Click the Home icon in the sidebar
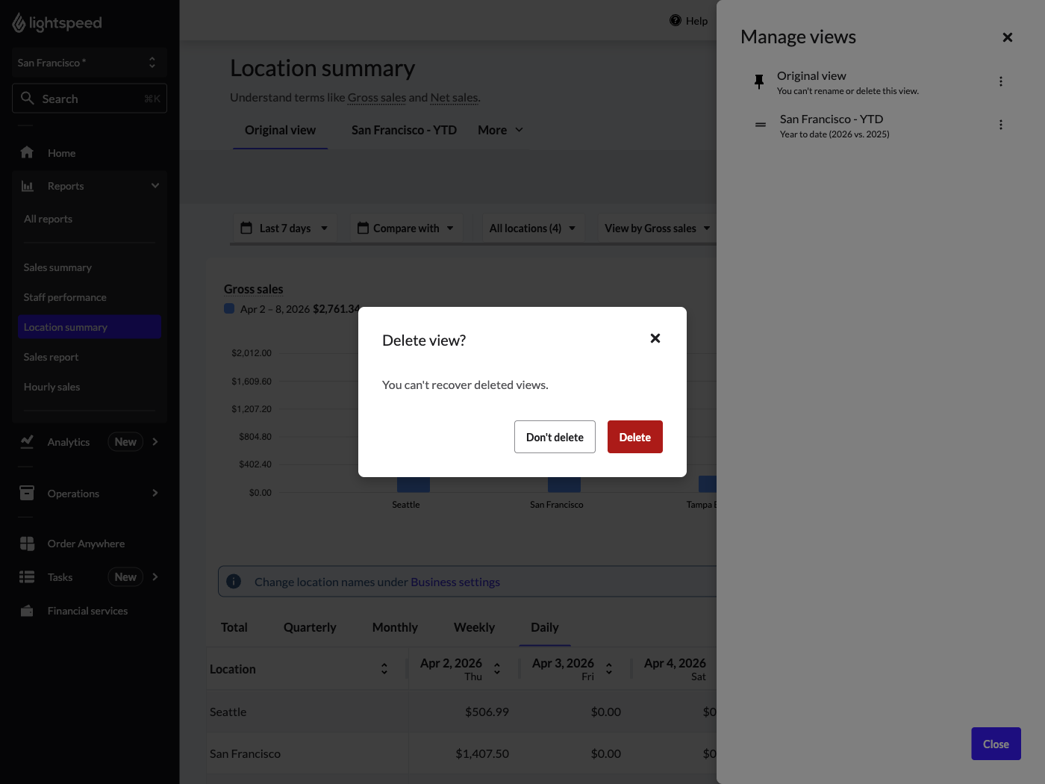Viewport: 1045px width, 784px height. click(26, 152)
